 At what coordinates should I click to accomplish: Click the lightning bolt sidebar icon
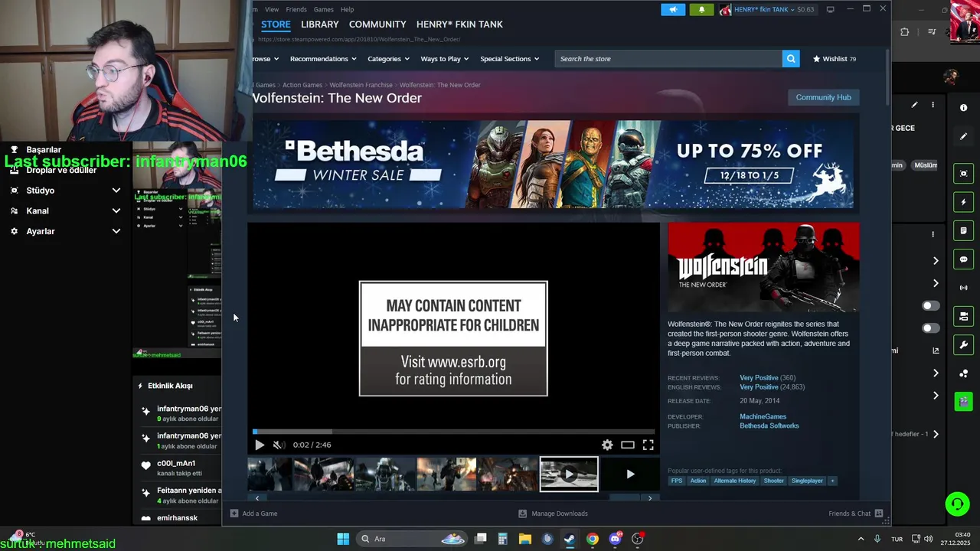(963, 202)
